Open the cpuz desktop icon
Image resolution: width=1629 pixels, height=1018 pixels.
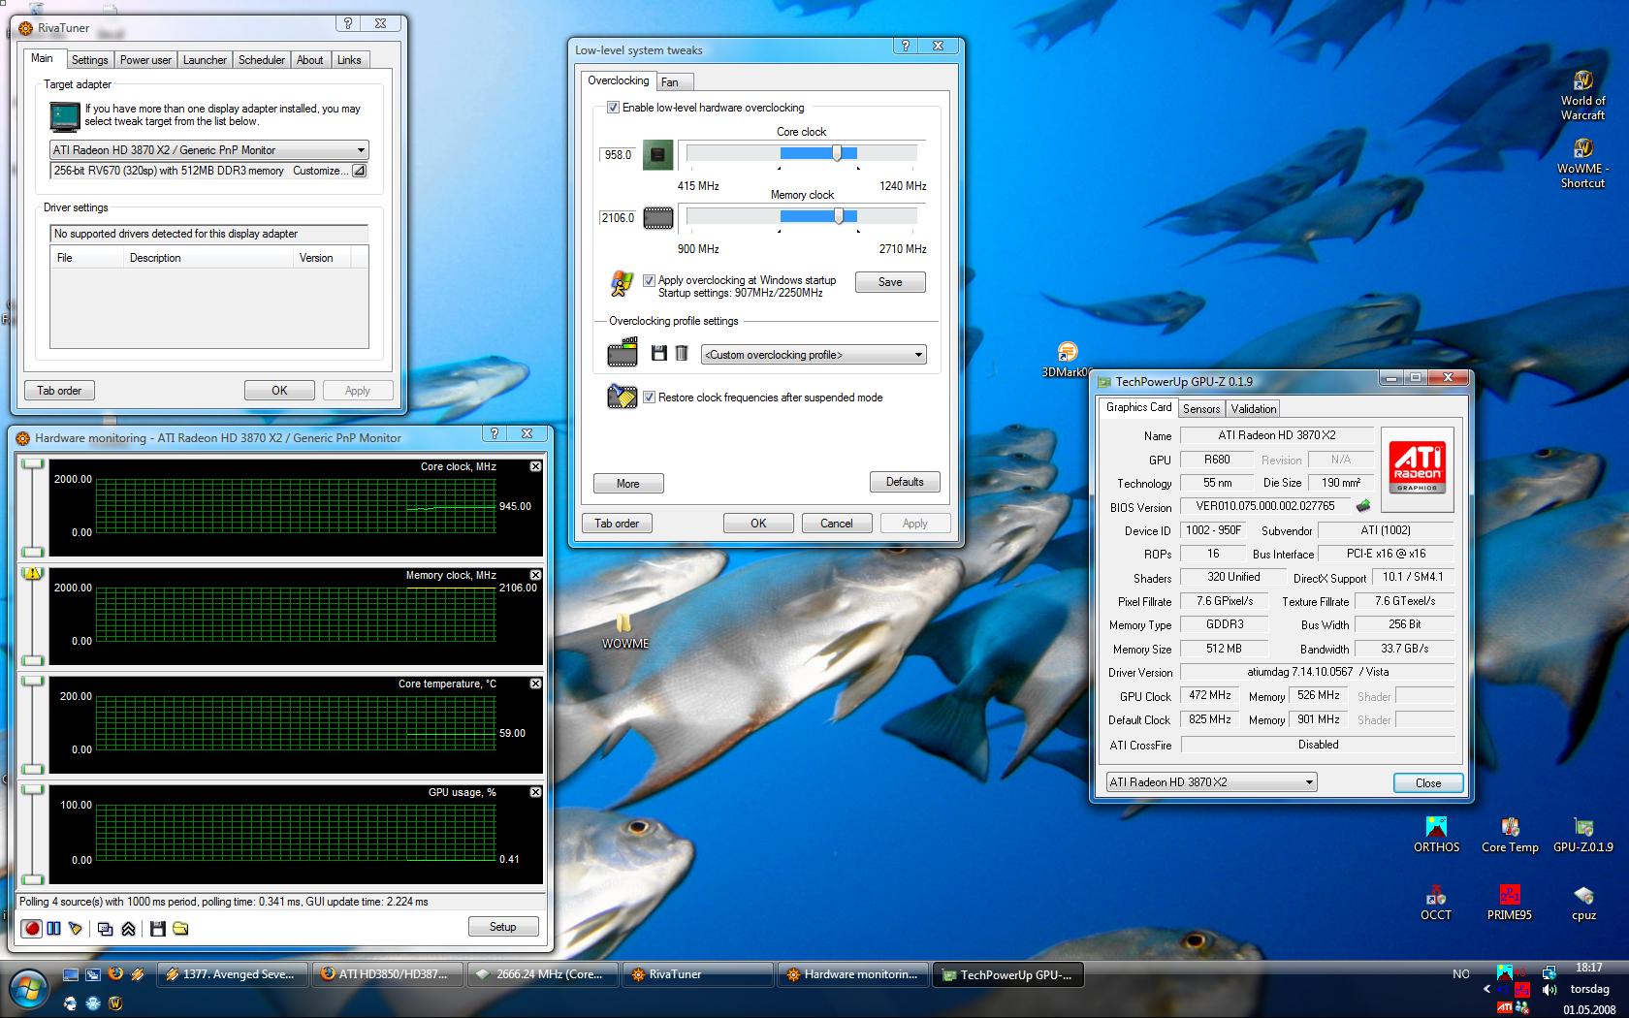coord(1583,903)
